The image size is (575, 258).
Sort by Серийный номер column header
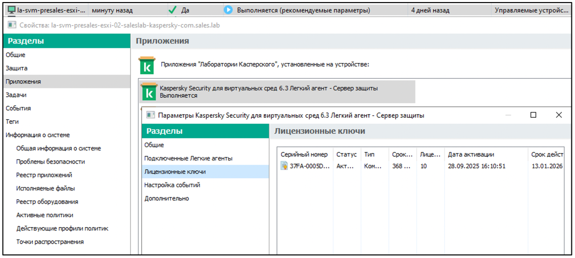click(305, 154)
